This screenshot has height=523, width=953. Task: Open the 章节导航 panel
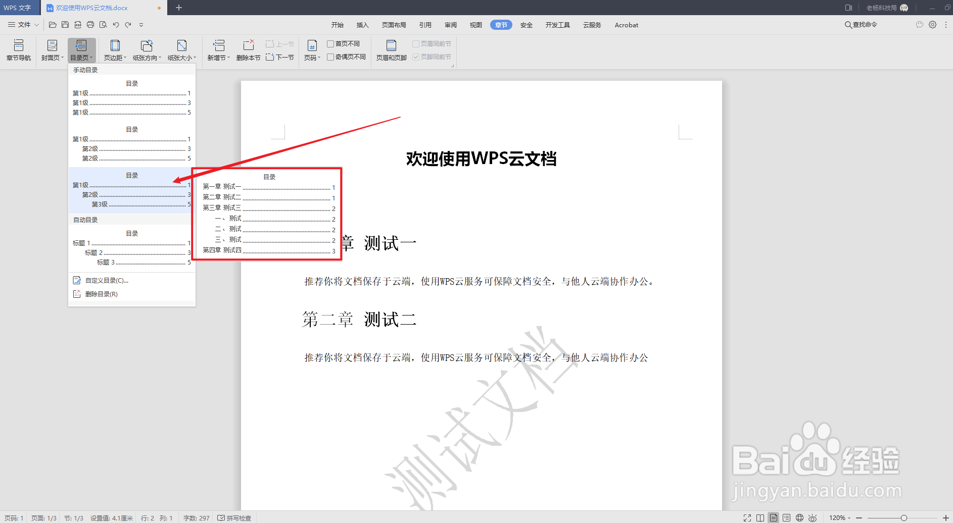pyautogui.click(x=19, y=50)
